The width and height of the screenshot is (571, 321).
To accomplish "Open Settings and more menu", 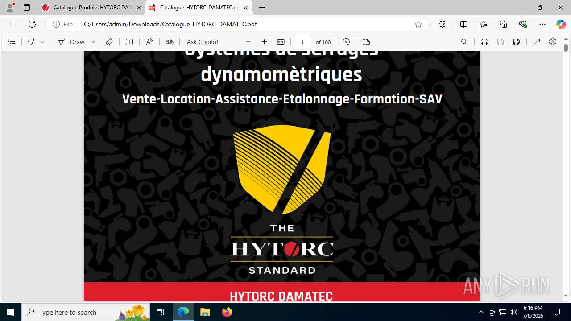I will tap(542, 24).
